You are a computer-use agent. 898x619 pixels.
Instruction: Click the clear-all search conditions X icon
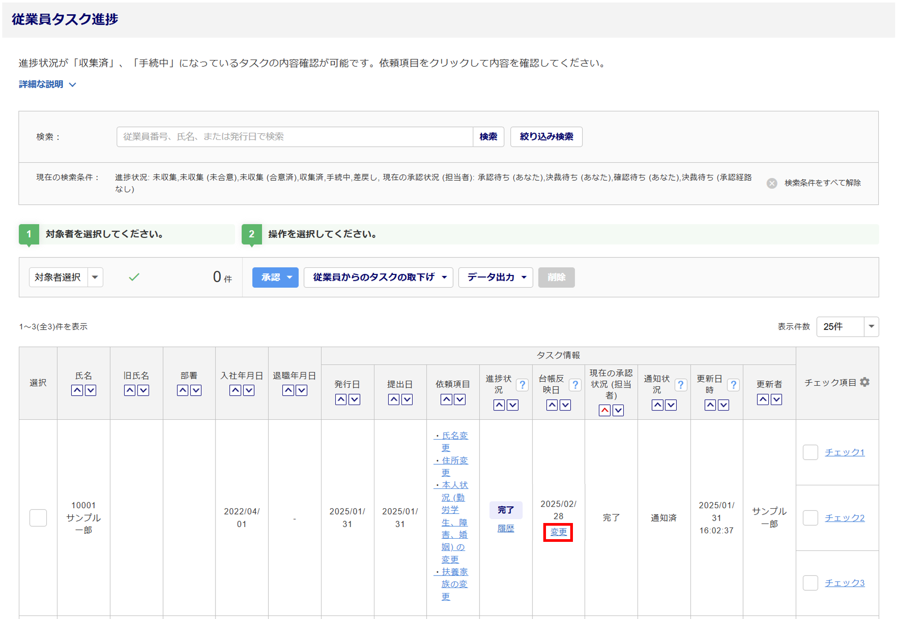point(771,183)
